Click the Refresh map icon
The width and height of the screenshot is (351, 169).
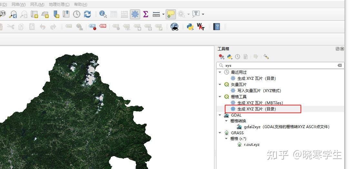87,14
